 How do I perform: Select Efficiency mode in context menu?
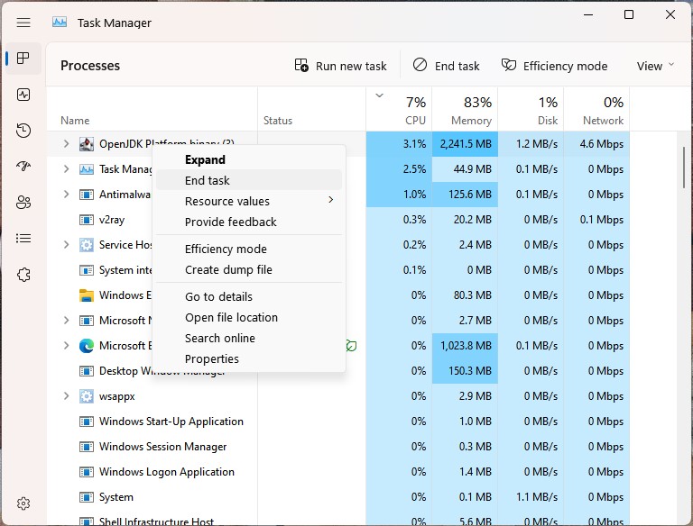pos(249,249)
